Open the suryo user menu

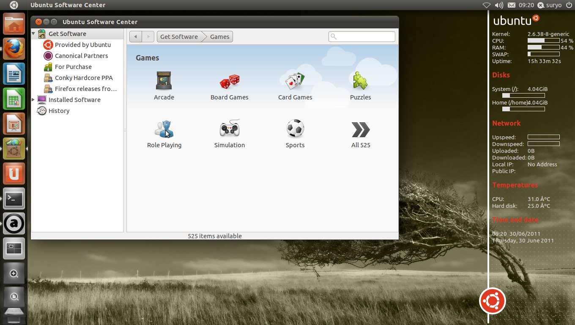(x=550, y=5)
